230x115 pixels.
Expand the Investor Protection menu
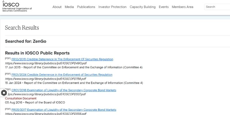112,7
